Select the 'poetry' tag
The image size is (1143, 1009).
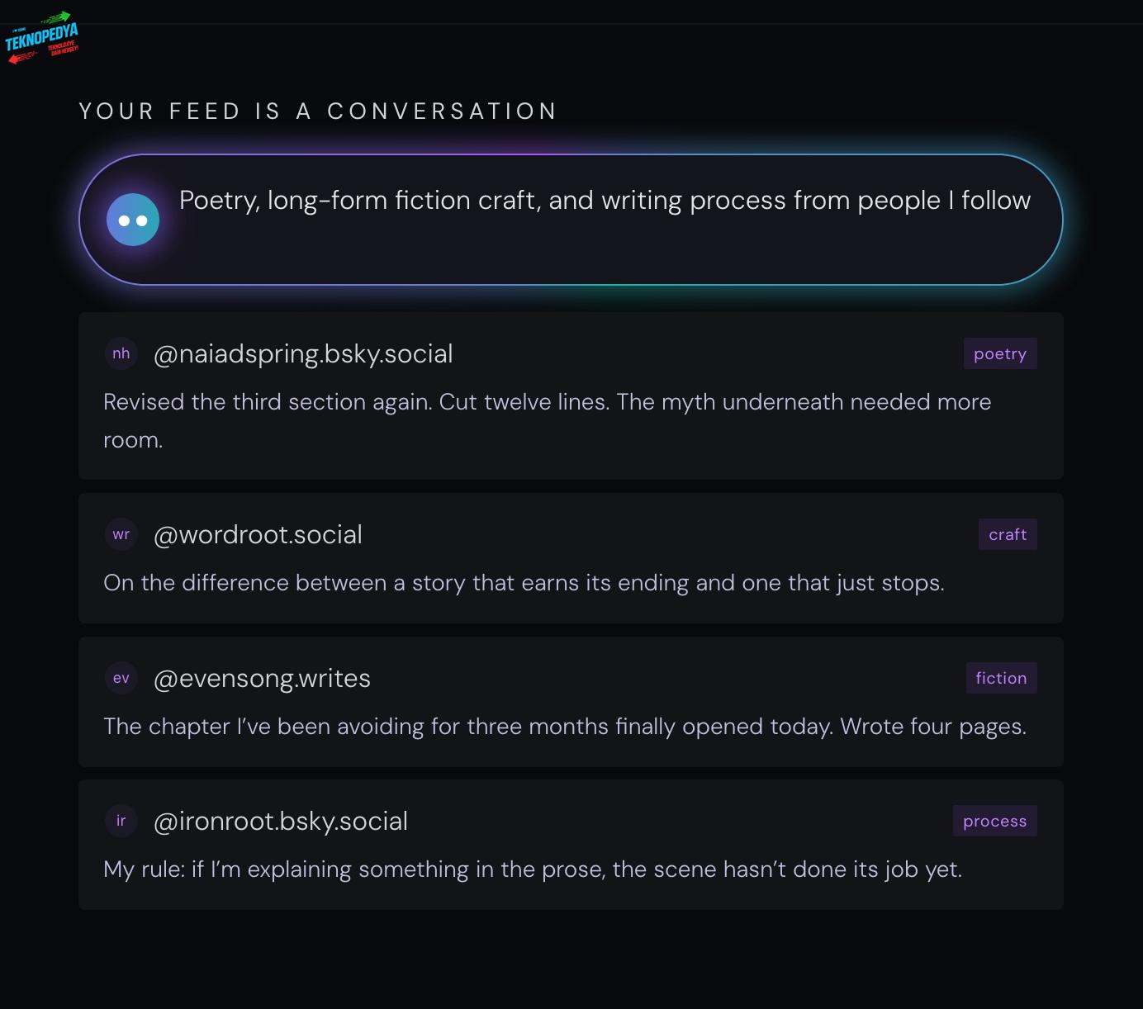click(x=999, y=353)
